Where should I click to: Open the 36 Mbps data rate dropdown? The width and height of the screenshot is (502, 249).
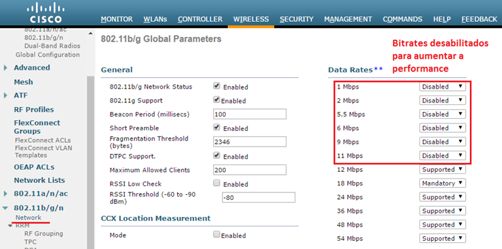click(443, 211)
